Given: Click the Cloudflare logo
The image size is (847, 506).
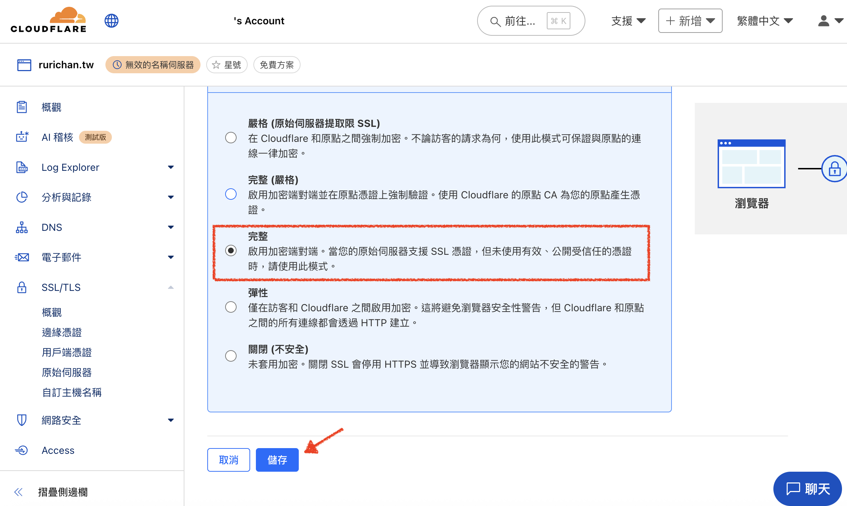Looking at the screenshot, I should coord(48,20).
